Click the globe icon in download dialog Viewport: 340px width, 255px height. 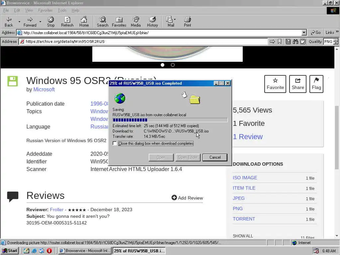pos(120,98)
